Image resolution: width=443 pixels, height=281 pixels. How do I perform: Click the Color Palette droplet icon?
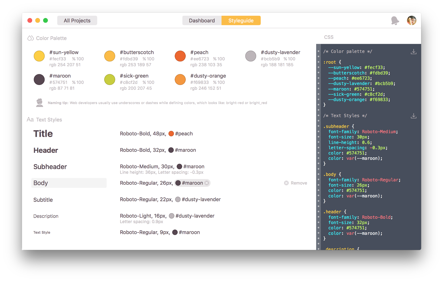click(x=30, y=38)
